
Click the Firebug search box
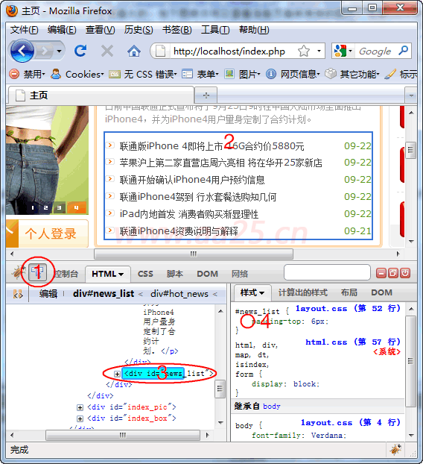[327, 272]
